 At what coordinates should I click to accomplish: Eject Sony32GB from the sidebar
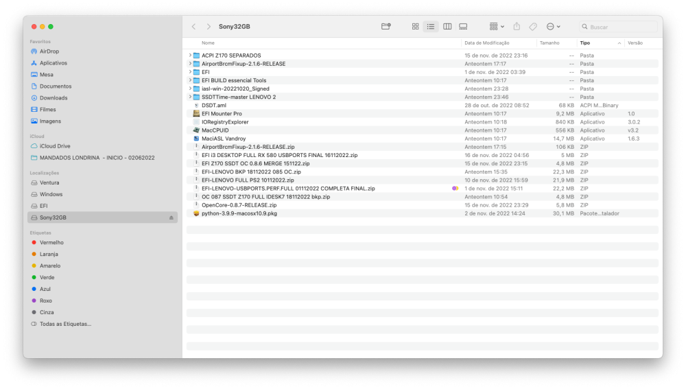tap(171, 217)
